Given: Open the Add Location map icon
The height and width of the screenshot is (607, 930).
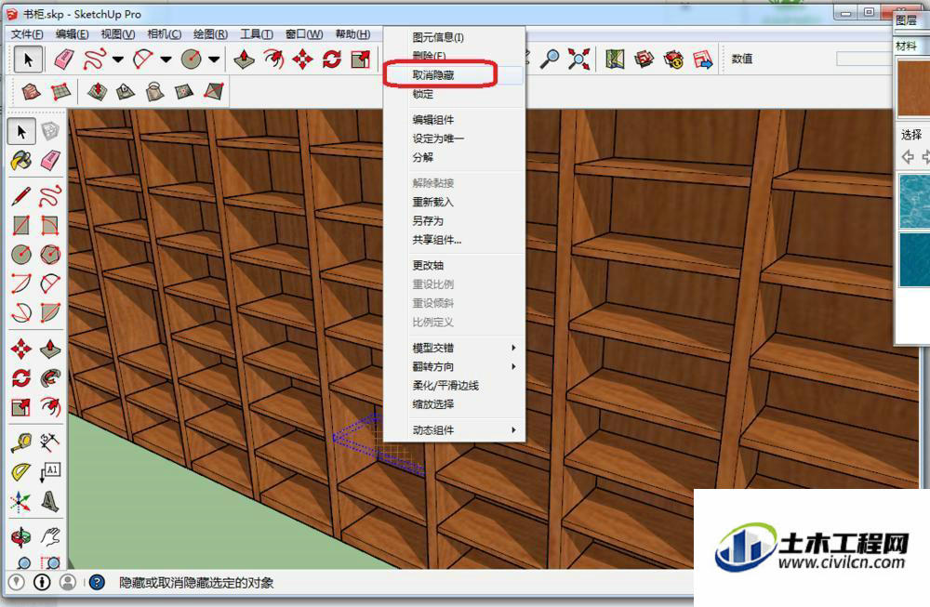Looking at the screenshot, I should tap(615, 59).
